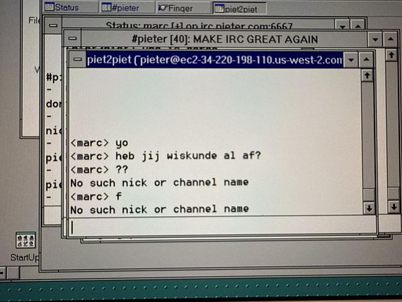The width and height of the screenshot is (402, 302).
Task: Click piet2piet title bar with pieter@ec2 address
Action: coord(214,60)
